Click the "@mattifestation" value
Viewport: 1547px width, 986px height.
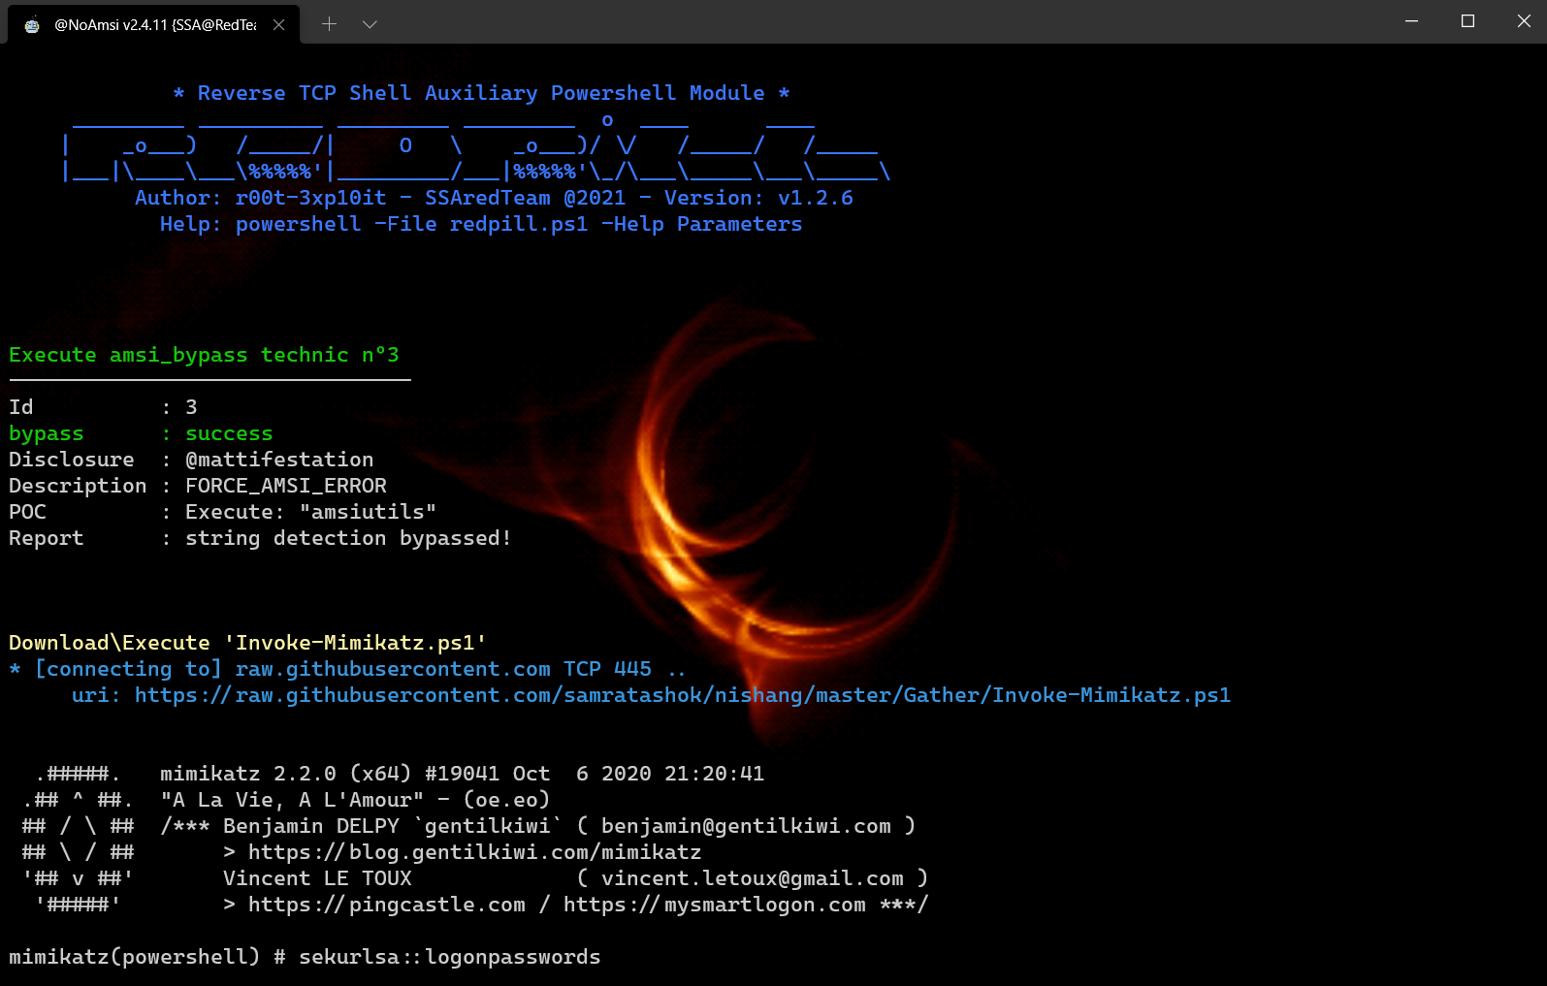(x=279, y=460)
